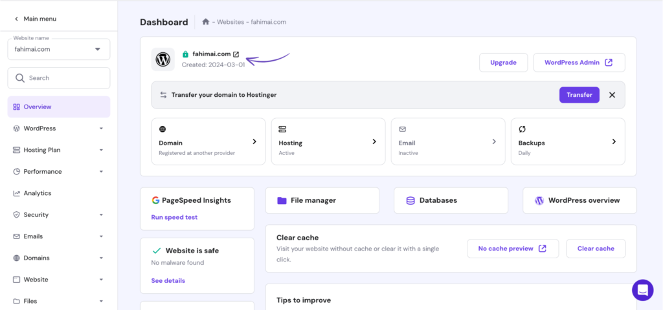Open the Domain card chevron
The width and height of the screenshot is (663, 310).
point(254,141)
